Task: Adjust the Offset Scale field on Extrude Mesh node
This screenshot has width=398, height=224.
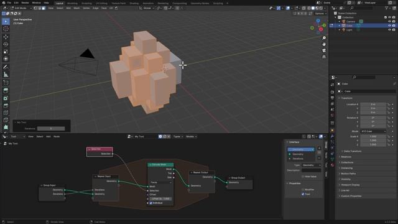Action: (160, 199)
